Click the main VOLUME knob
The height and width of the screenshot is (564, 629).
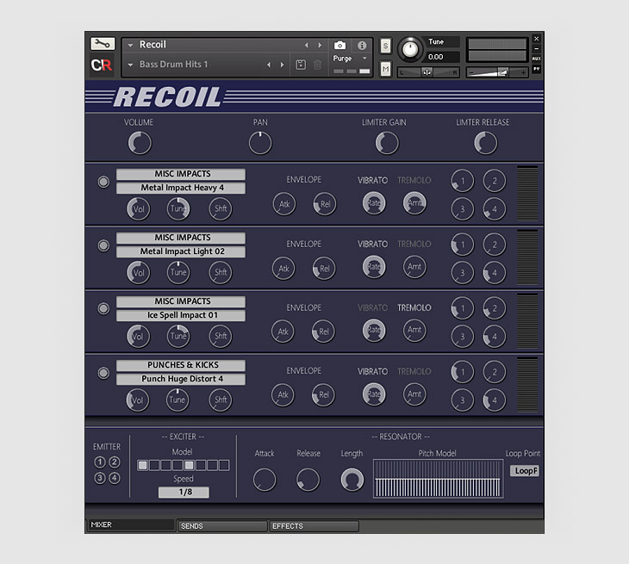click(140, 143)
